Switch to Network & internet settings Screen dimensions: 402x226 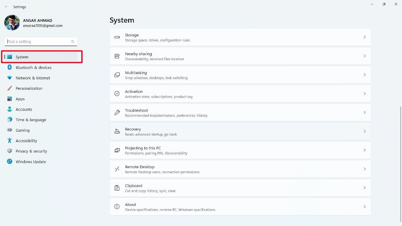point(33,78)
